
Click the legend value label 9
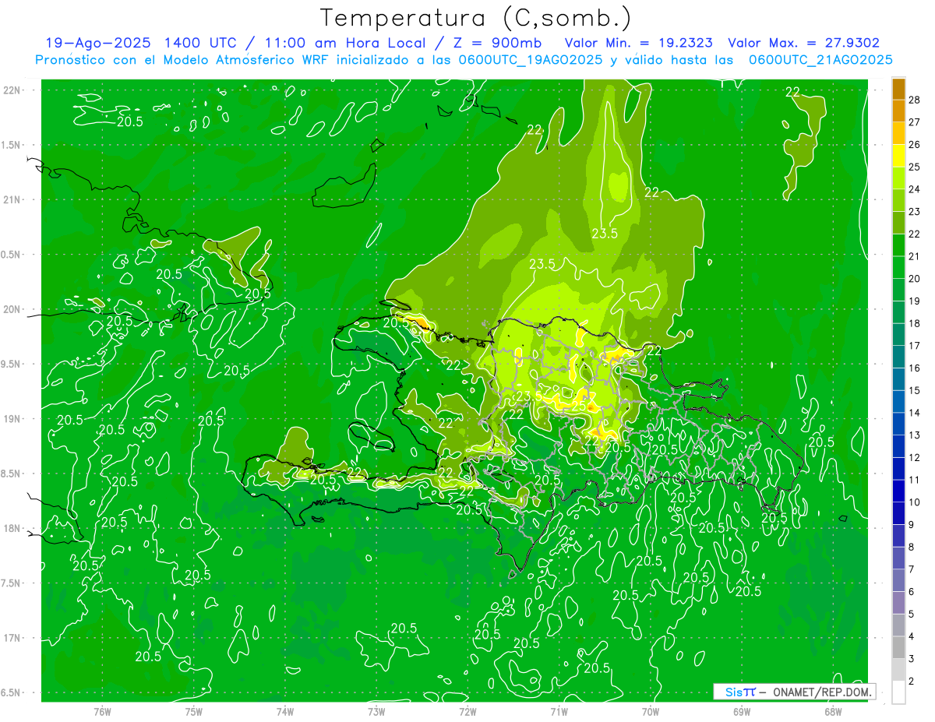912,525
